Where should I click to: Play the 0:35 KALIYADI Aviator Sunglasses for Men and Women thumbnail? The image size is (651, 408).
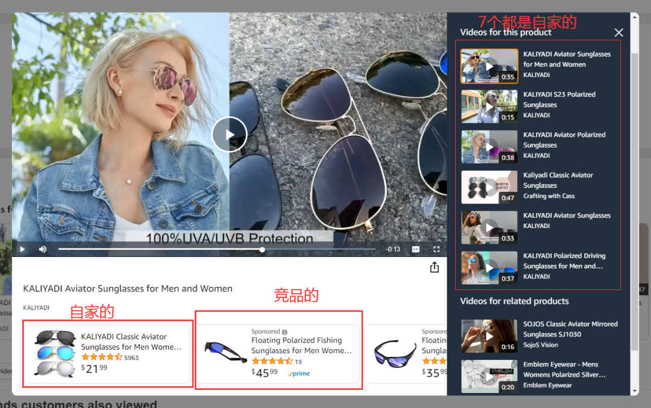(489, 66)
